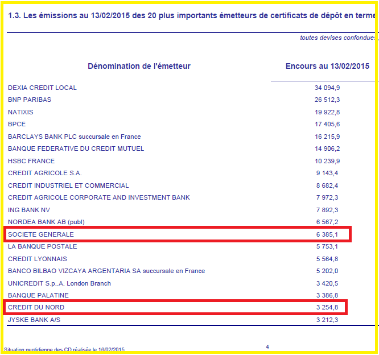379x355 pixels.
Task: Click the value 34 094,9
Action: (327, 88)
